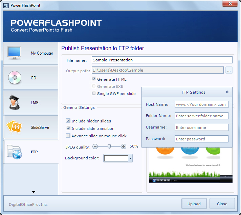Select the FTP tab label

(34, 152)
